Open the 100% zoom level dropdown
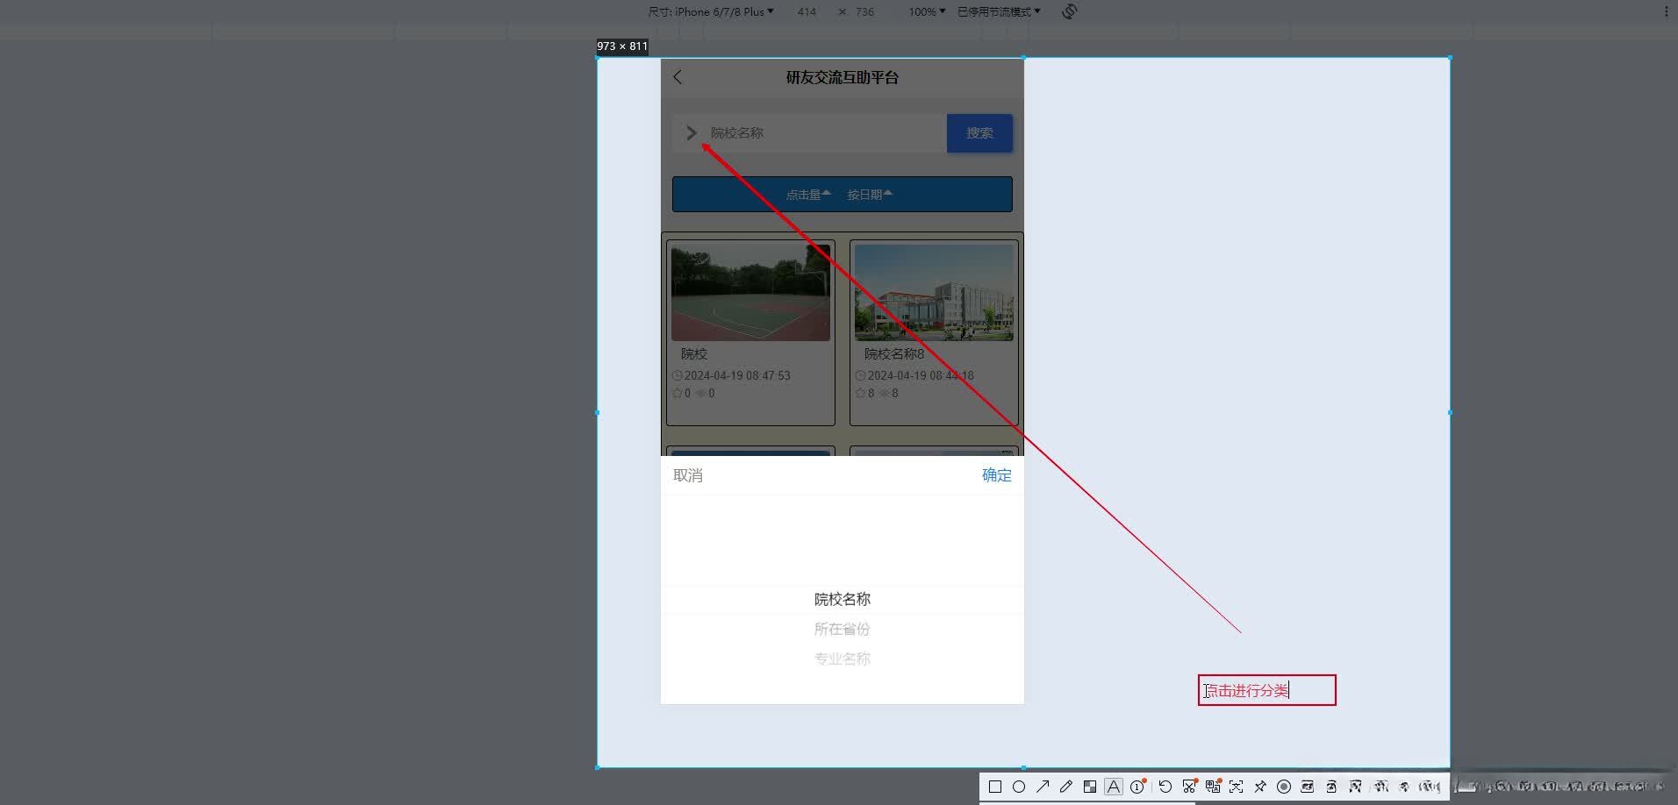This screenshot has height=805, width=1678. click(x=926, y=11)
